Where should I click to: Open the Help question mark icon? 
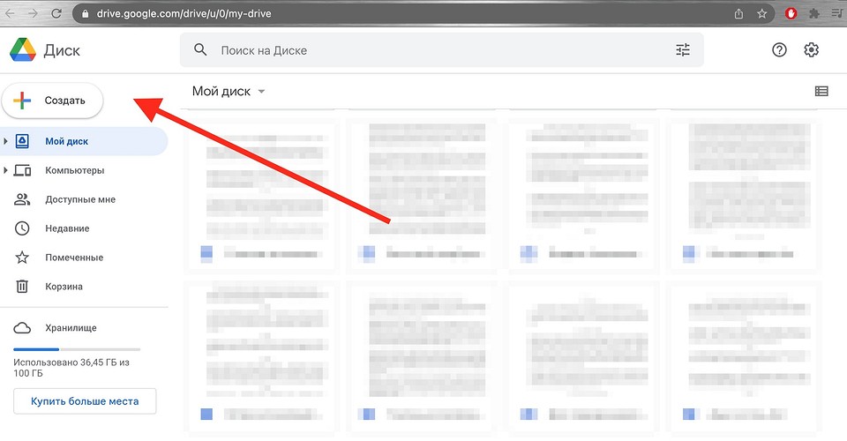click(779, 50)
